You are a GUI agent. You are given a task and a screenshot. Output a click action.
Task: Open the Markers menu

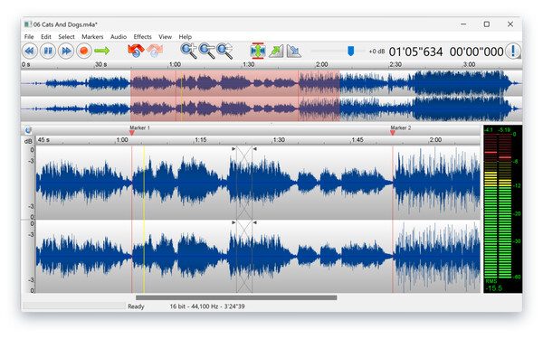click(92, 37)
